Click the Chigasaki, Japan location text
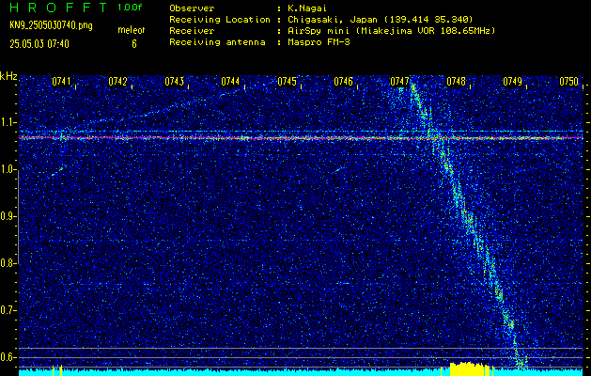 [381, 19]
